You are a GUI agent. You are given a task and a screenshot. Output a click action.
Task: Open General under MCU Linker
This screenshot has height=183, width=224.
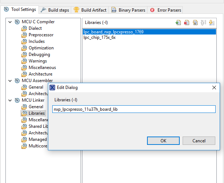tap(36, 107)
